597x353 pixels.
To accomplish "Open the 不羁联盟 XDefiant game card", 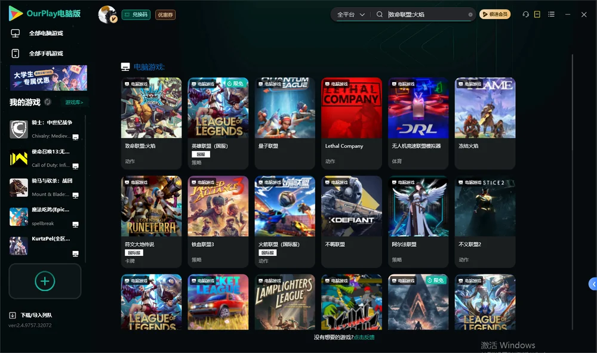I will pos(352,222).
